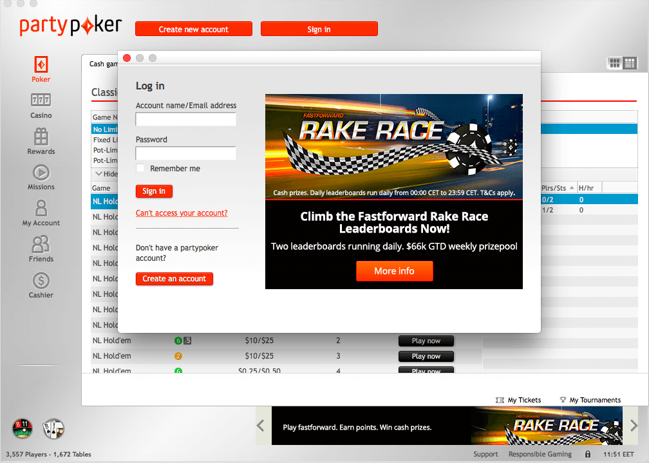Click the 3,557 Players - 1,672 Tables text
Screen dimensions: 649x463
pyautogui.click(x=48, y=454)
